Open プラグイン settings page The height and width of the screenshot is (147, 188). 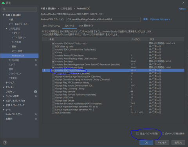(x=10, y=92)
